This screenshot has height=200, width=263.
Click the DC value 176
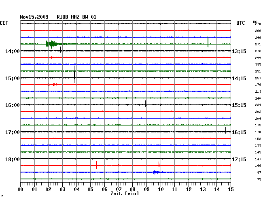point(258,85)
